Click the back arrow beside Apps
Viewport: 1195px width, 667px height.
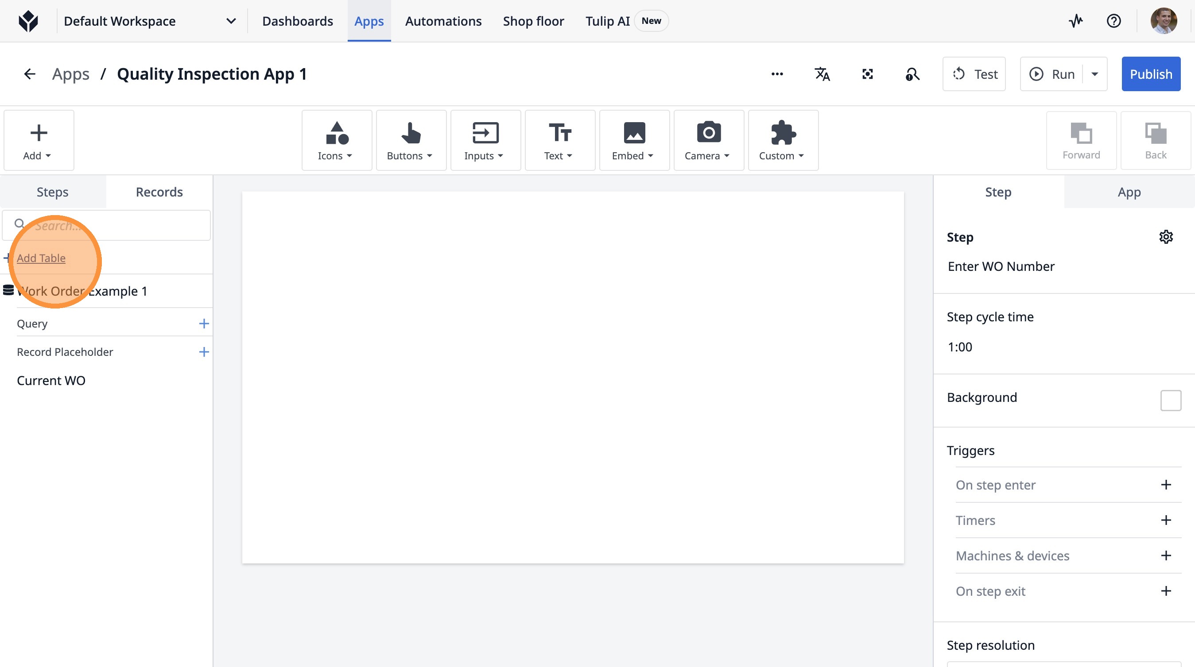(x=30, y=74)
